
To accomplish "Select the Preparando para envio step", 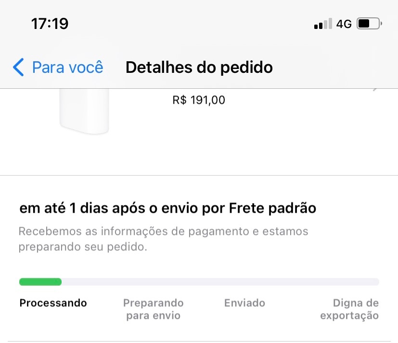I will coord(153,309).
